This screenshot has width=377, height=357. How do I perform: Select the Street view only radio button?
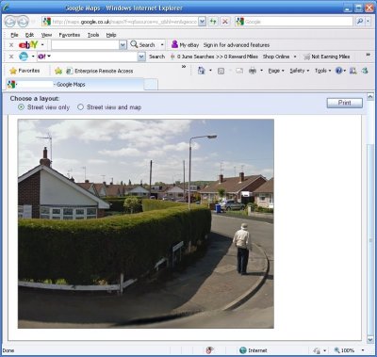[21, 107]
